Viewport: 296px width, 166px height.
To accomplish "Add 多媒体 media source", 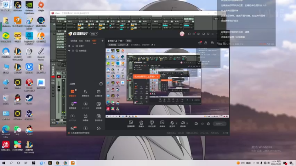I will 162,124.
